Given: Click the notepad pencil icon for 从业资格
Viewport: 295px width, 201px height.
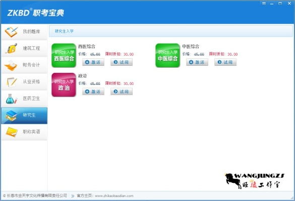Looking at the screenshot, I should (x=12, y=82).
